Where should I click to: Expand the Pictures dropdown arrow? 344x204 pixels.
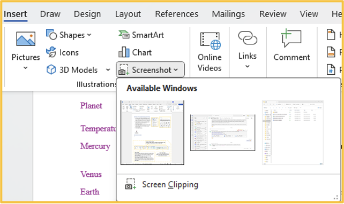coord(26,68)
